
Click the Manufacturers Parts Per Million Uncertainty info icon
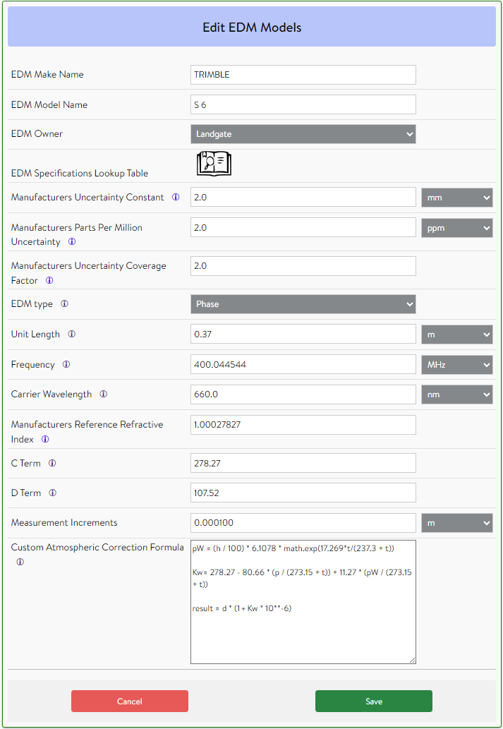[73, 242]
